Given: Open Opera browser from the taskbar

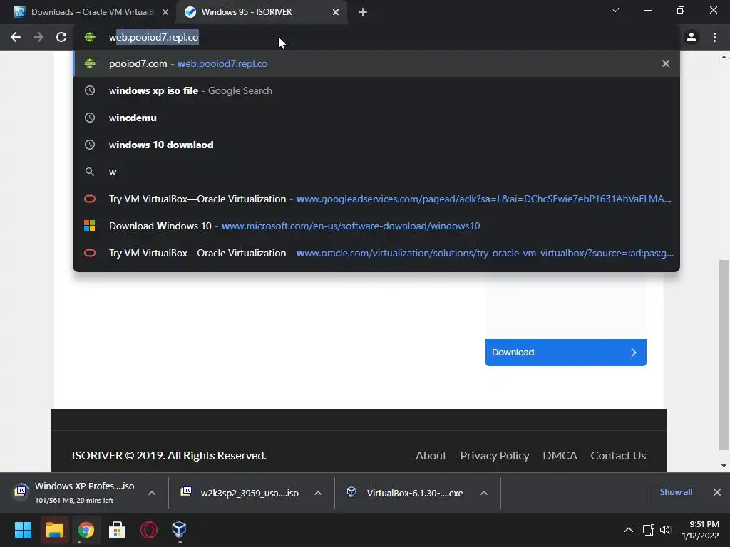Looking at the screenshot, I should pos(148,530).
